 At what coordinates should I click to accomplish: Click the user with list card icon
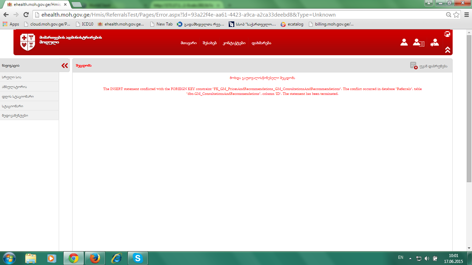point(418,42)
